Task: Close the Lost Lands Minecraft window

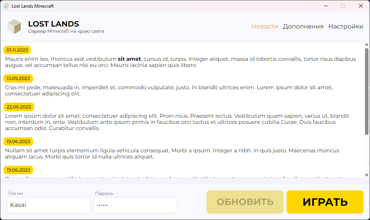Action: [x=360, y=6]
